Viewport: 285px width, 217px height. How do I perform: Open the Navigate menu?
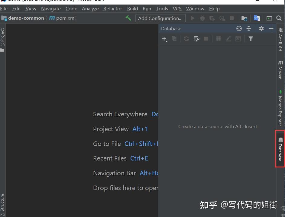(51, 8)
